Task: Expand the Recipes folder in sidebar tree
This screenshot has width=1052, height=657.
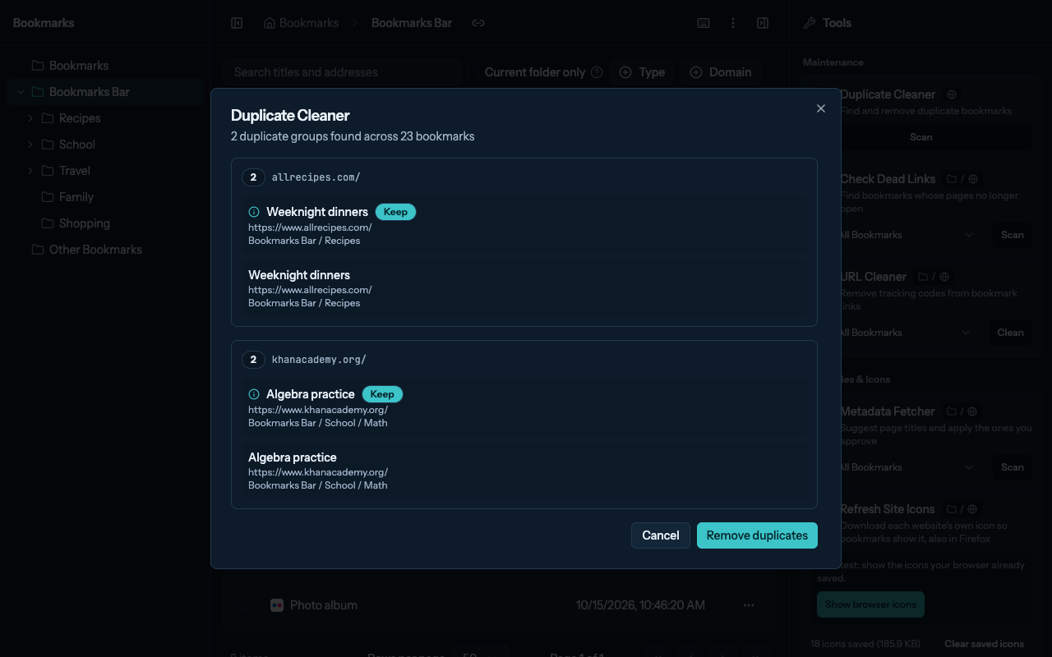Action: coord(30,118)
